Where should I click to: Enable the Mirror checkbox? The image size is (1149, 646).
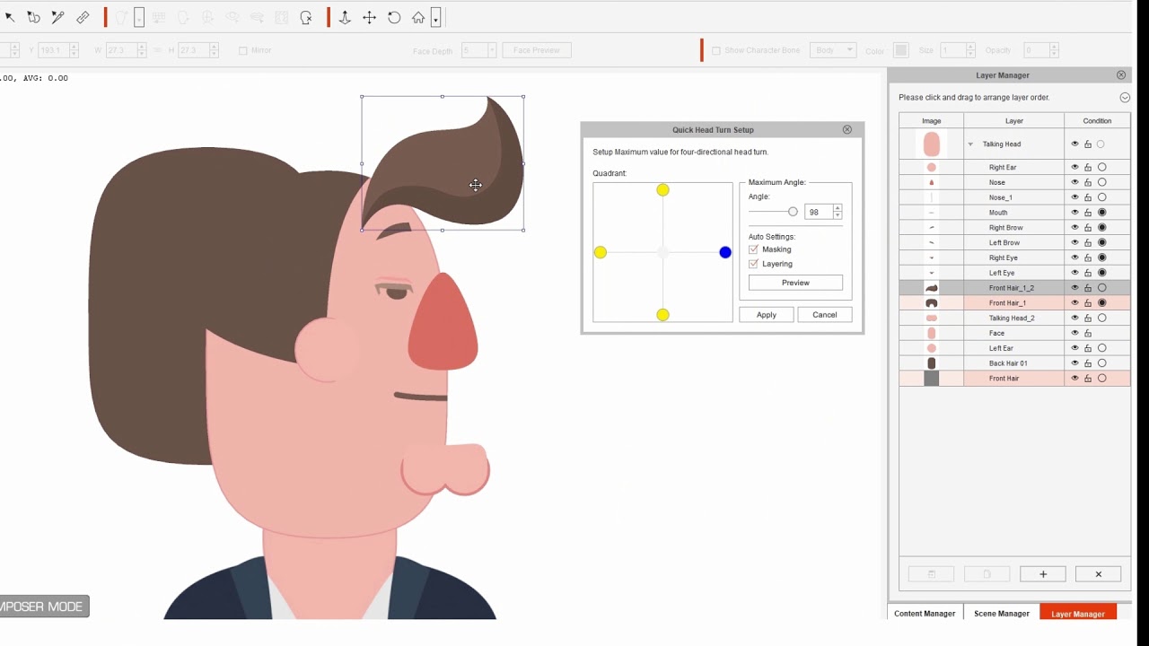243,50
